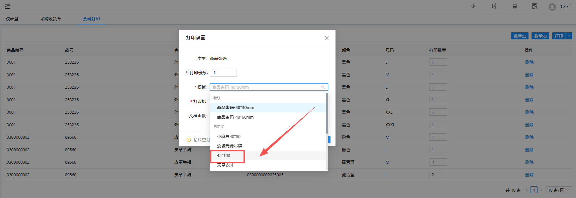Open the shopping cart icon
Screen dimensions: 576x198
(514, 6)
